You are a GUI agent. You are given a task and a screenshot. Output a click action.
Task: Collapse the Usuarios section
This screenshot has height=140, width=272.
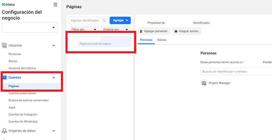coord(54,45)
